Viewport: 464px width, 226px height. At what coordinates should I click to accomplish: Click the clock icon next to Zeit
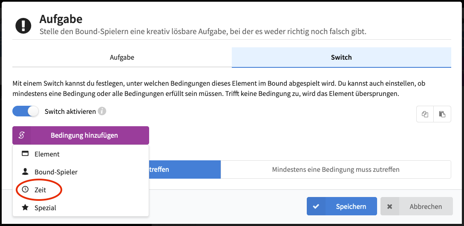click(26, 190)
